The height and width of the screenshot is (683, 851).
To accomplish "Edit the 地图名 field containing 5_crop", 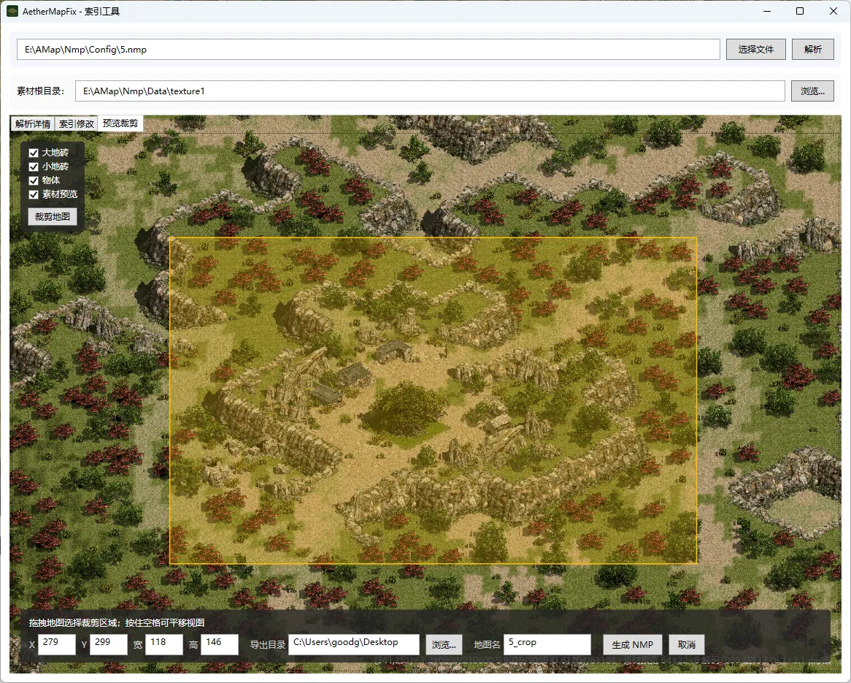I will tap(547, 644).
